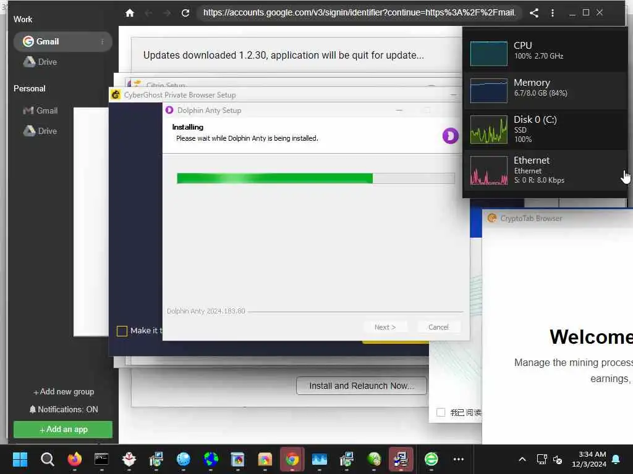Open Gmail under the Personal group
The image size is (633, 474).
(x=40, y=110)
